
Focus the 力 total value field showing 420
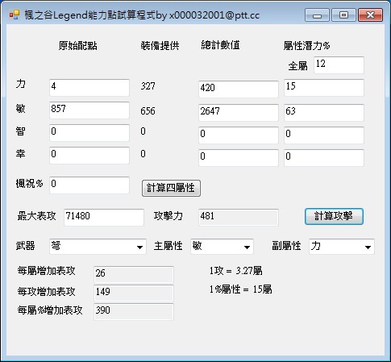click(239, 89)
